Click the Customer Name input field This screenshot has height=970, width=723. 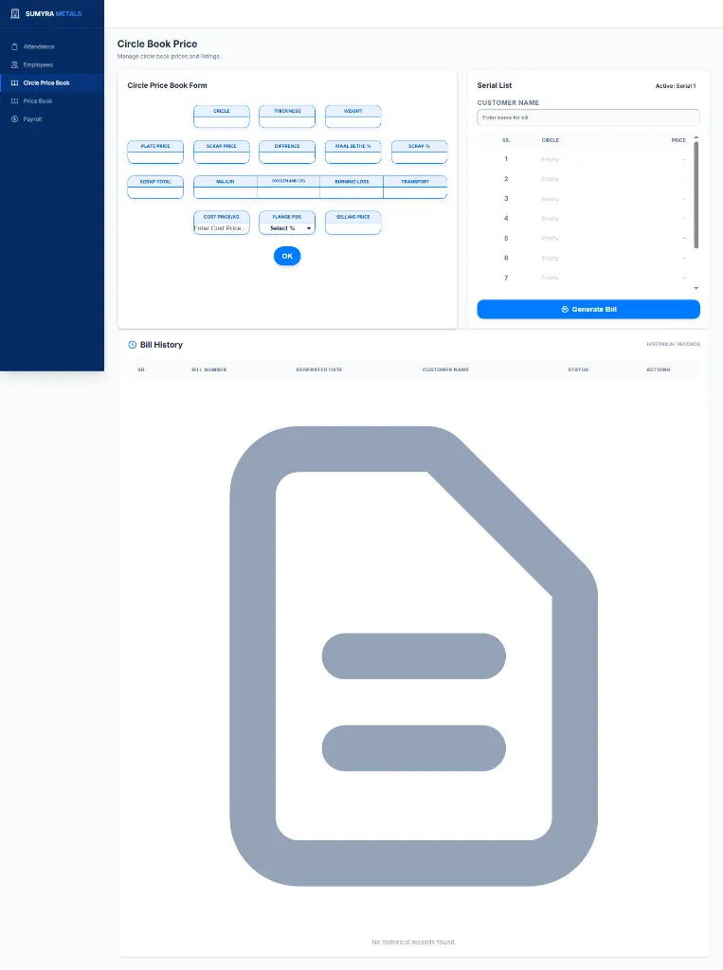click(588, 117)
